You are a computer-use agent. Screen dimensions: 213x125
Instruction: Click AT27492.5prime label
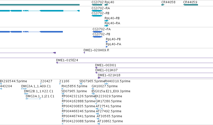pos(109,111)
